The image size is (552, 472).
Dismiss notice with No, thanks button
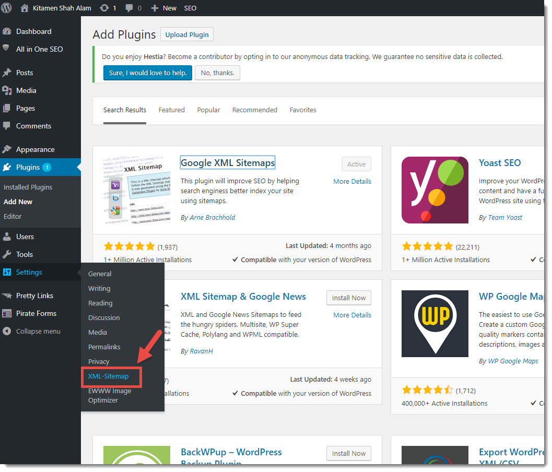(218, 73)
